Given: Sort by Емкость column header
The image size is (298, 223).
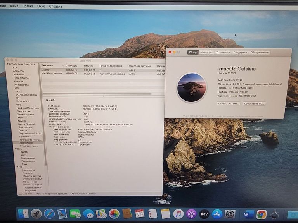Looking at the screenshot, I should 88,65.
